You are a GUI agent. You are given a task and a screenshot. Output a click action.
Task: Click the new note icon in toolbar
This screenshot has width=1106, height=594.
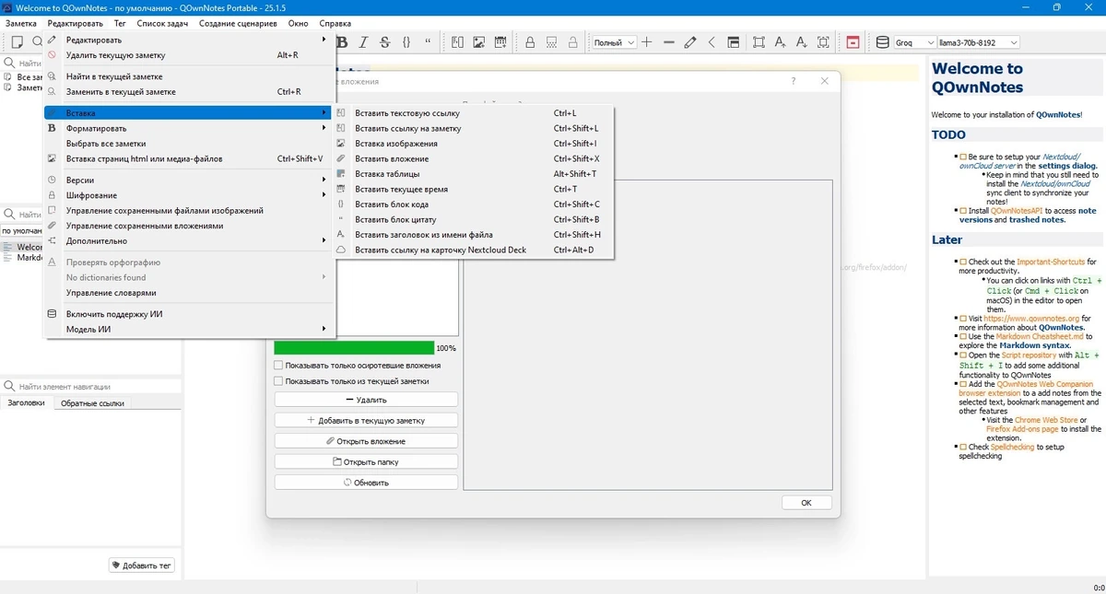coord(17,42)
